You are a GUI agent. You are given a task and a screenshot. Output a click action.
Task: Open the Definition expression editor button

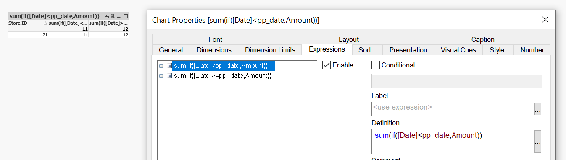pos(538,142)
